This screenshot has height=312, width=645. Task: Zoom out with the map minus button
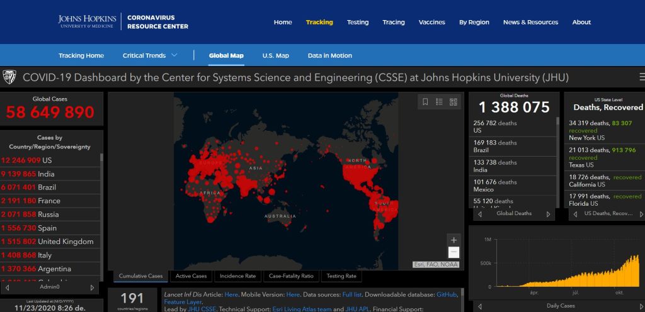454,252
